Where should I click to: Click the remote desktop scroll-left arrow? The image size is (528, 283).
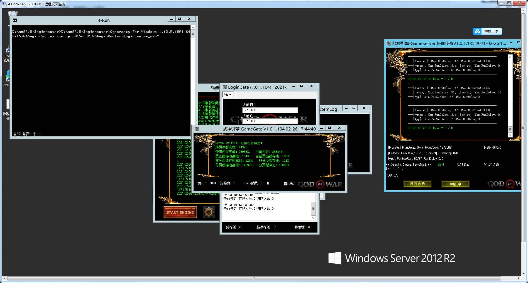point(4,278)
